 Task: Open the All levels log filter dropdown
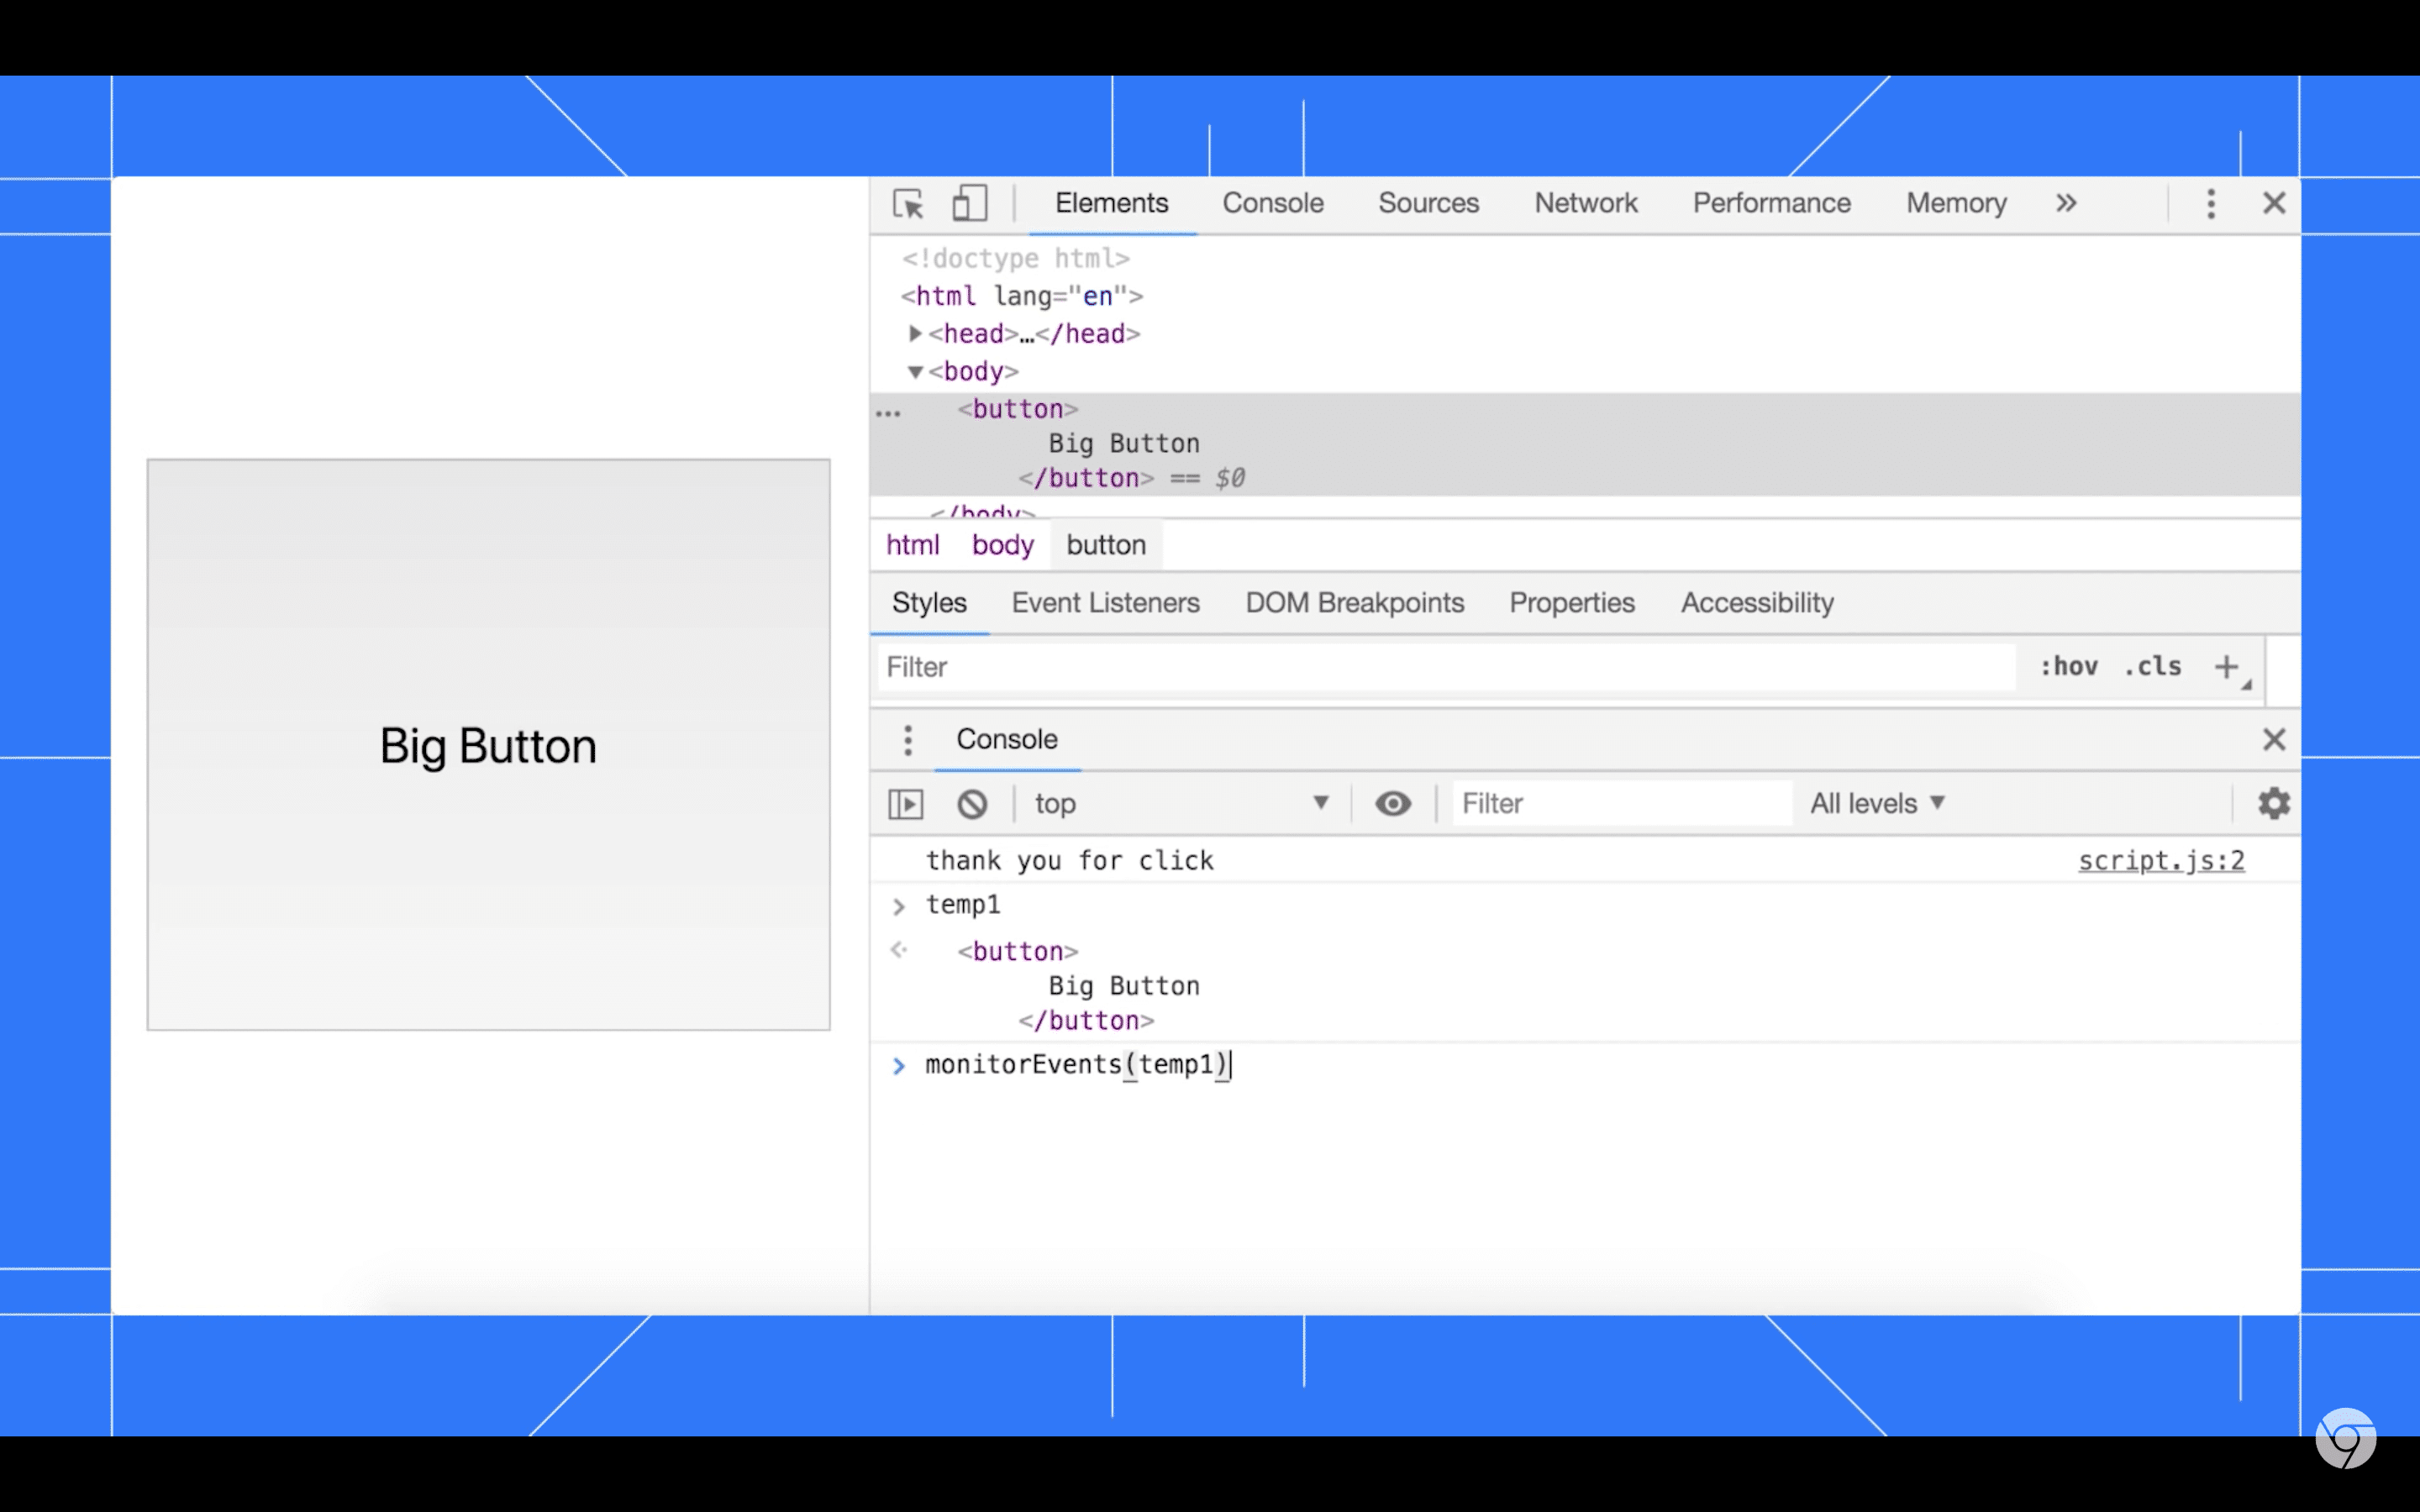pos(1878,803)
